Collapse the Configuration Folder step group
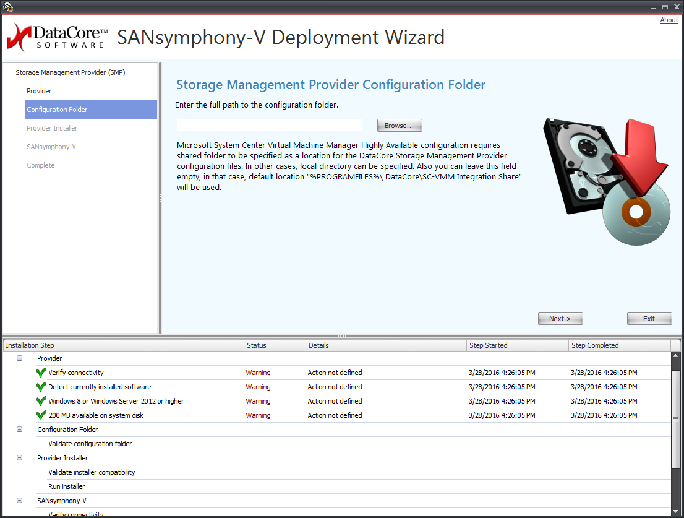 click(20, 430)
